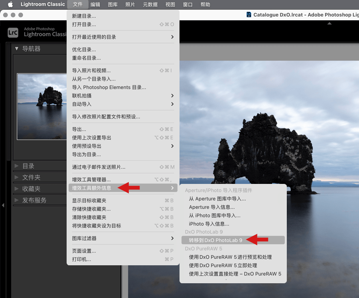Open the 图库 menu
Screen dimensions: 359x298
(x=112, y=4)
